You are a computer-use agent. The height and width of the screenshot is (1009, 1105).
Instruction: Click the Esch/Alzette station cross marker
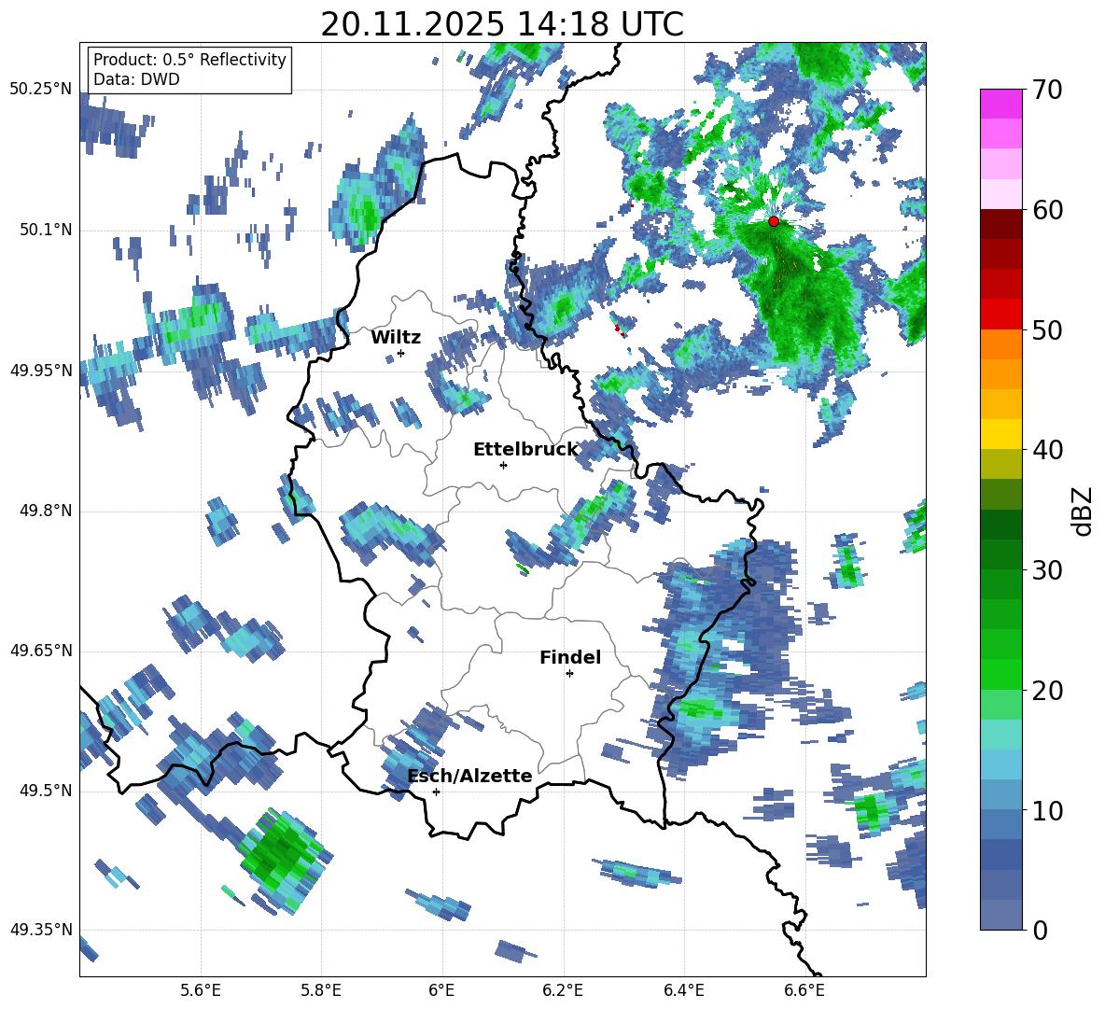point(436,792)
